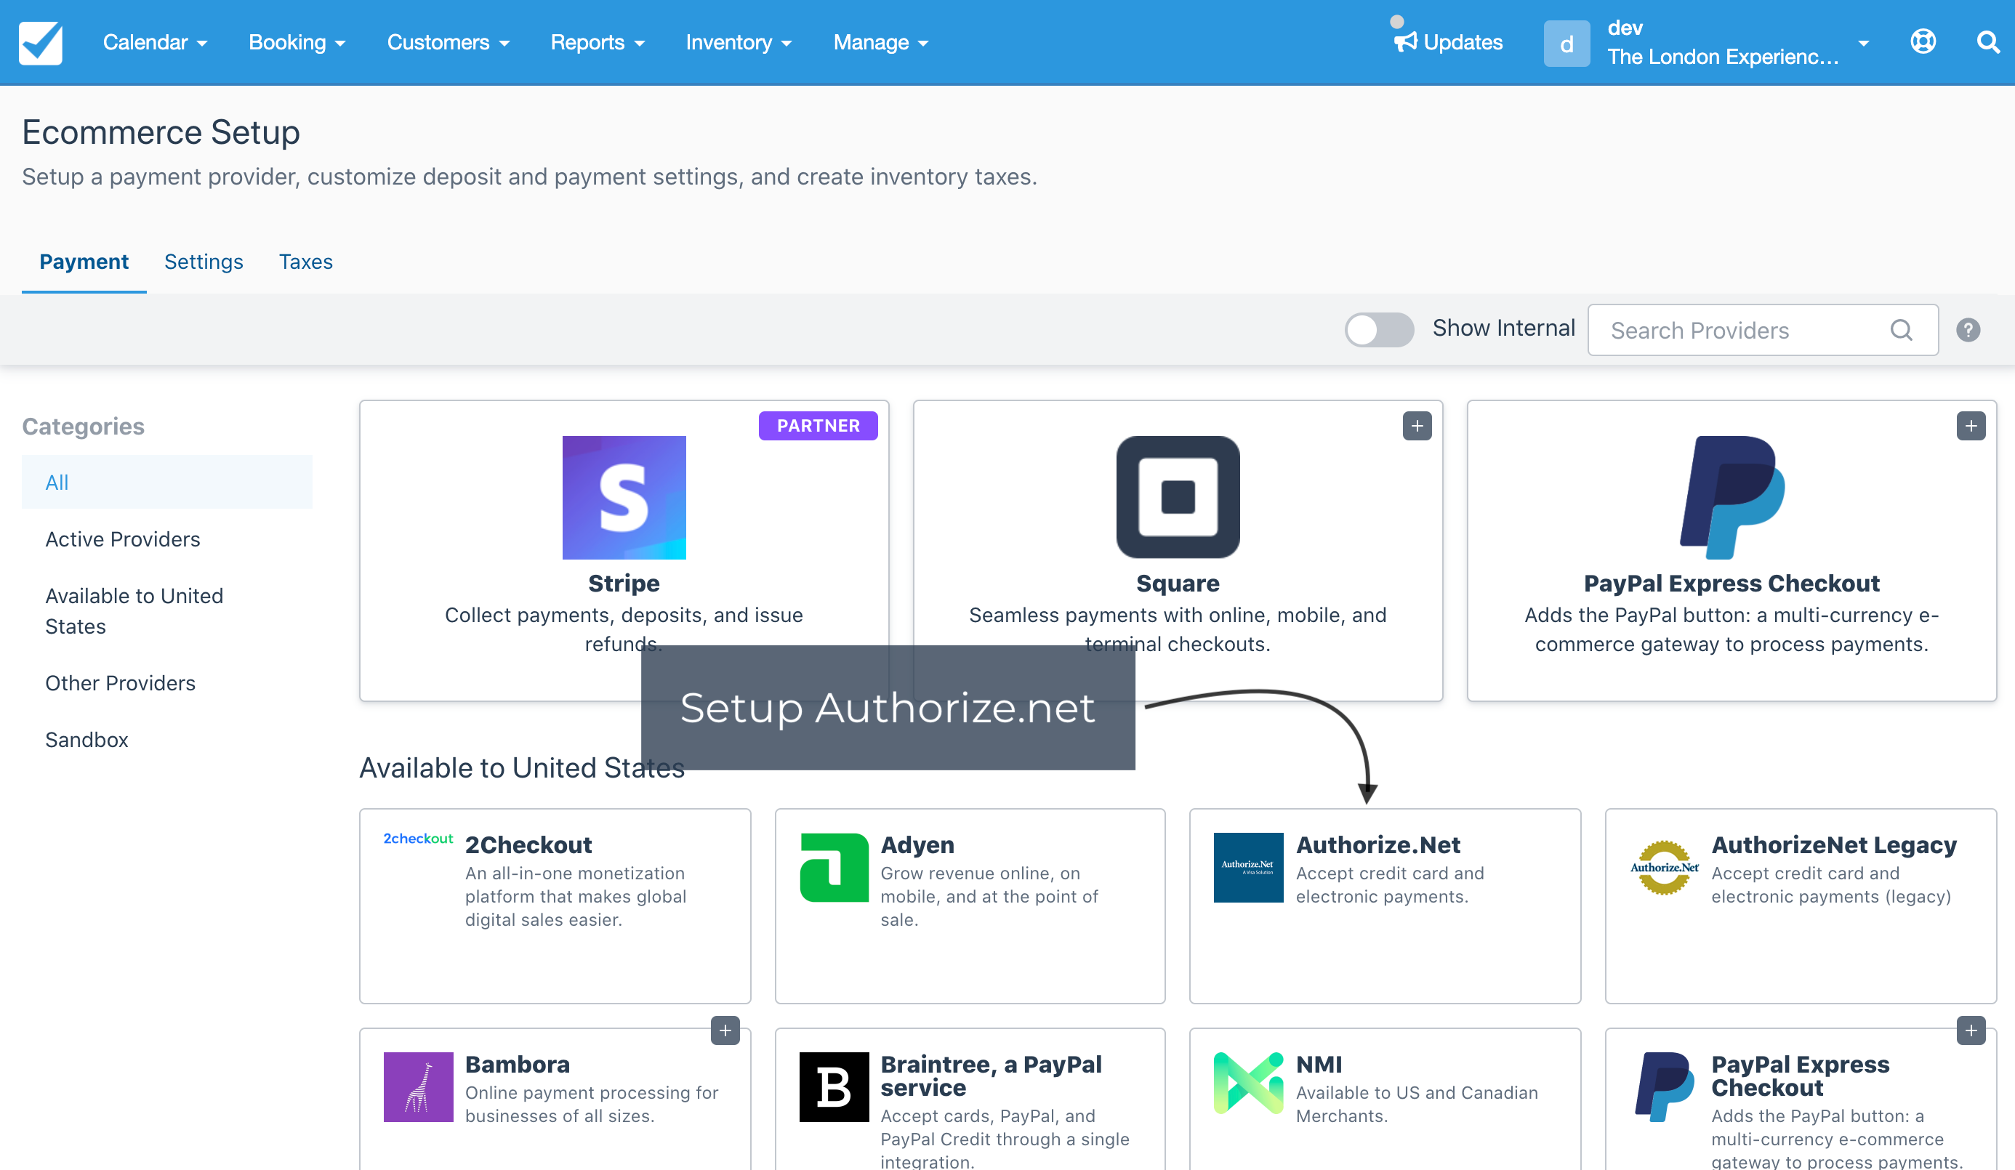2015x1170 pixels.
Task: Click the dev user avatar
Action: click(1566, 43)
